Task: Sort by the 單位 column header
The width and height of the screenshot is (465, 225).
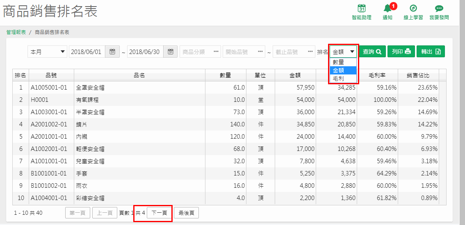Action: point(260,75)
